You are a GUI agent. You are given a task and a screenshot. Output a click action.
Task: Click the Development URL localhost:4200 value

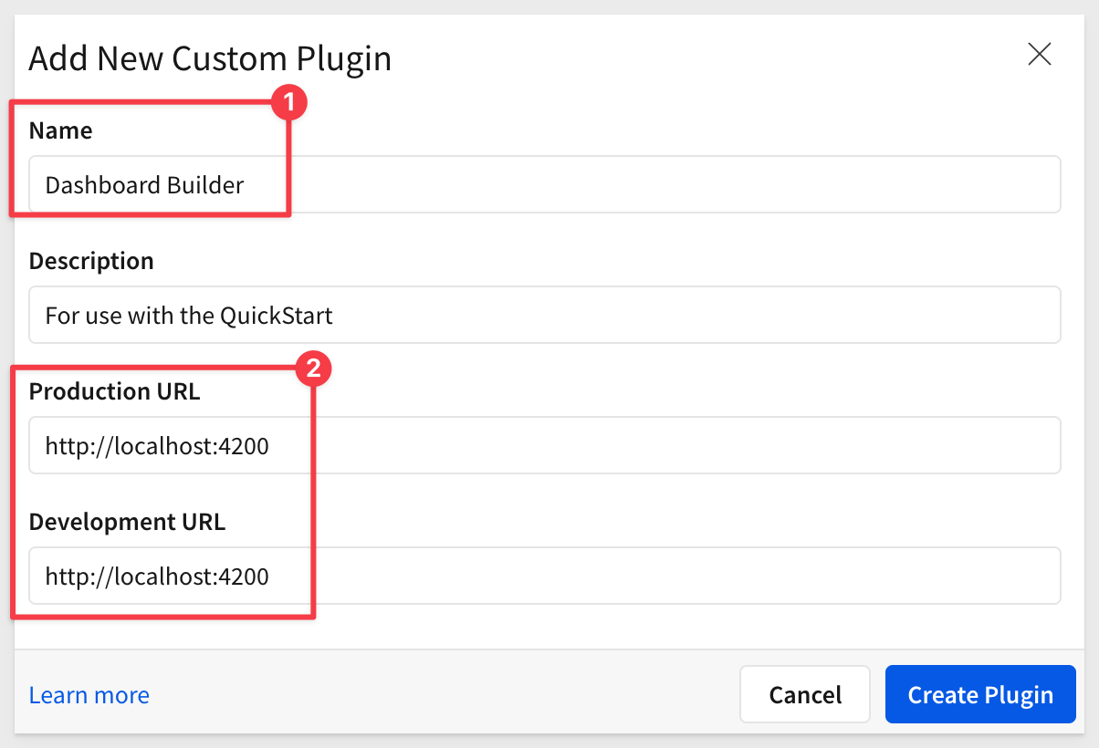(157, 577)
